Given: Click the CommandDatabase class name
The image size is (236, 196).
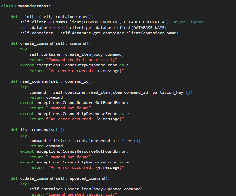Looking at the screenshot, I should point(33,6).
